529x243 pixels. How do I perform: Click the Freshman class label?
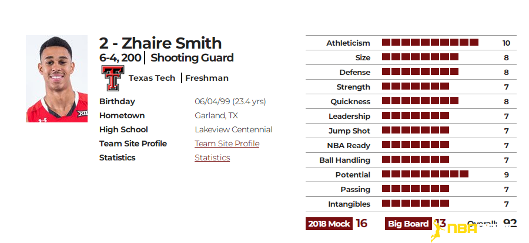pyautogui.click(x=207, y=78)
